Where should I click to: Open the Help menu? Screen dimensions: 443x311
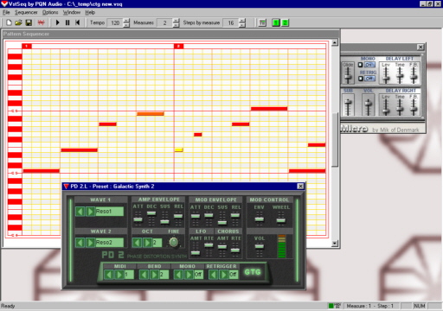(x=90, y=12)
